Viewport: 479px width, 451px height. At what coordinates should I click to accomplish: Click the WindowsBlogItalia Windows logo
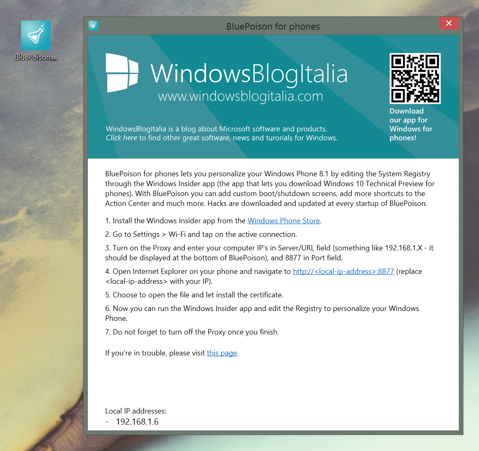(122, 72)
